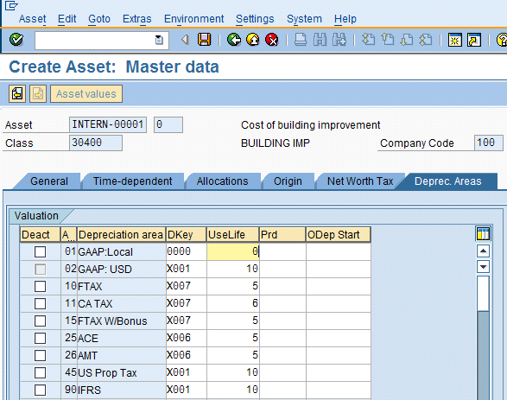The width and height of the screenshot is (507, 400).
Task: Click the yellow Exit up-arrow icon
Action: [253, 40]
